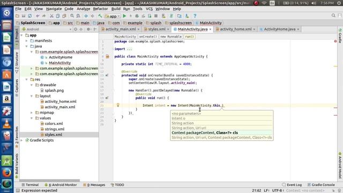Image resolution: width=343 pixels, height=193 pixels.
Task: Run the app with green play icon
Action: click(x=124, y=16)
